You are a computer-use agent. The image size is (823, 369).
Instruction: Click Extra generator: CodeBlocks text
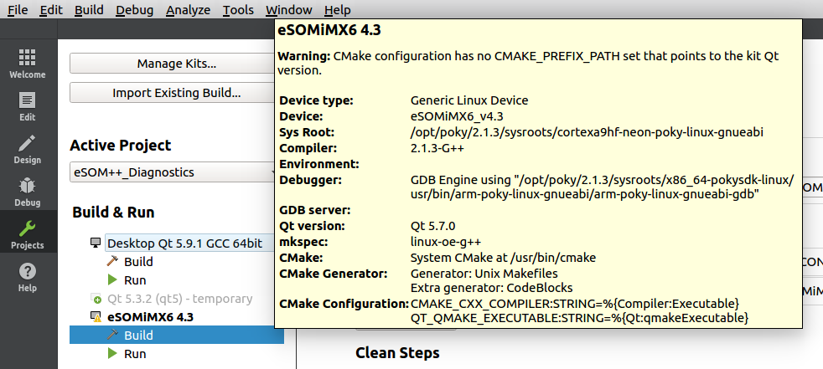coord(491,288)
